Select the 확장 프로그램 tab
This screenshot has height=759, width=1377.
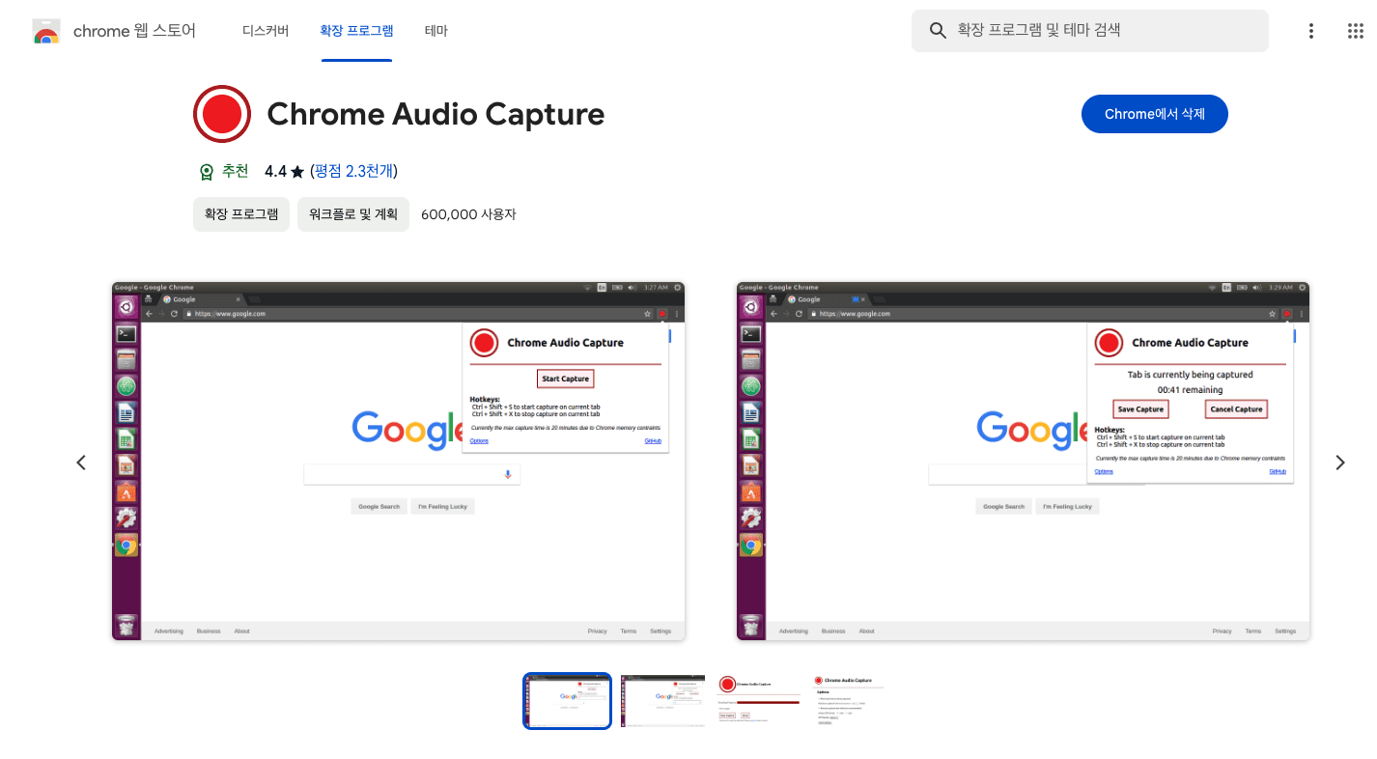[x=356, y=31]
